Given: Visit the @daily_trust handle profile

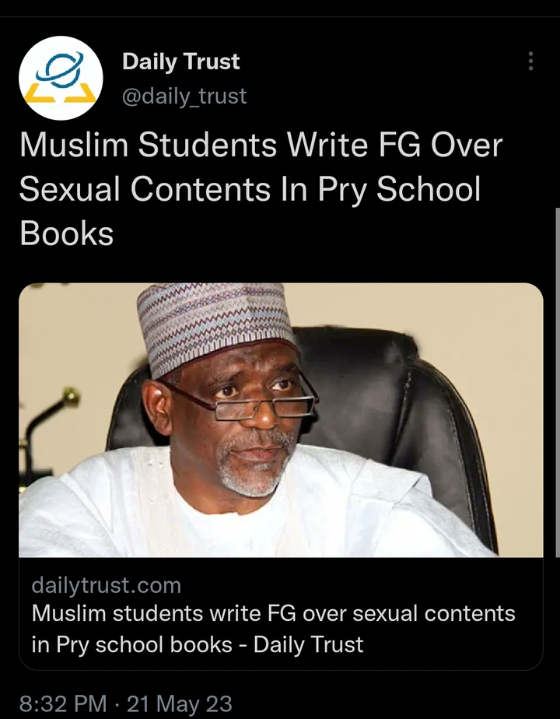Looking at the screenshot, I should click(x=184, y=96).
